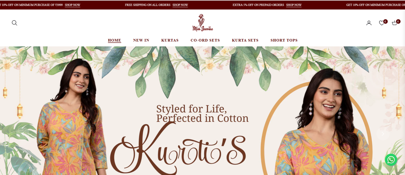This screenshot has height=175, width=405.
Task: Open the search magnifier icon
Action: tap(14, 23)
